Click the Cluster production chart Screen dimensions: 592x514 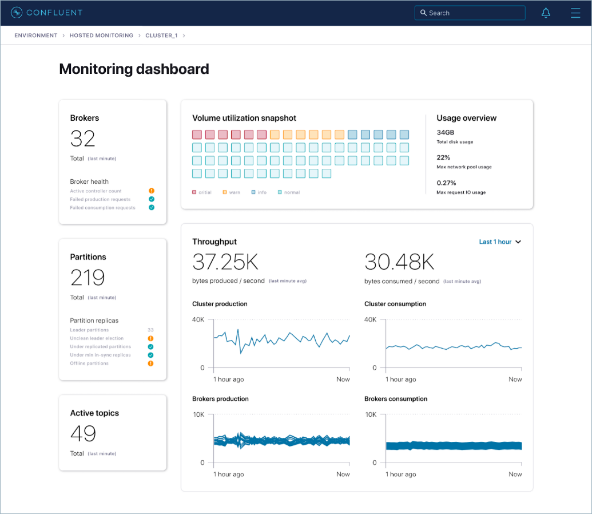point(281,342)
